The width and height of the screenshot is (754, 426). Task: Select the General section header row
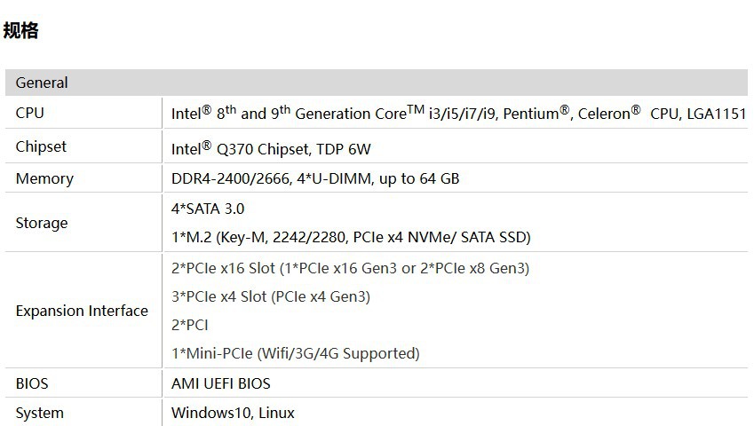pyautogui.click(x=42, y=83)
